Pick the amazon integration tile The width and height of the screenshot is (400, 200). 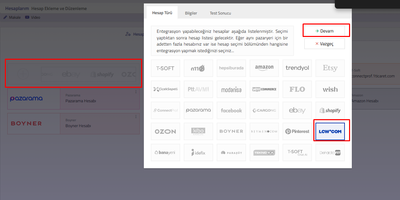264,68
